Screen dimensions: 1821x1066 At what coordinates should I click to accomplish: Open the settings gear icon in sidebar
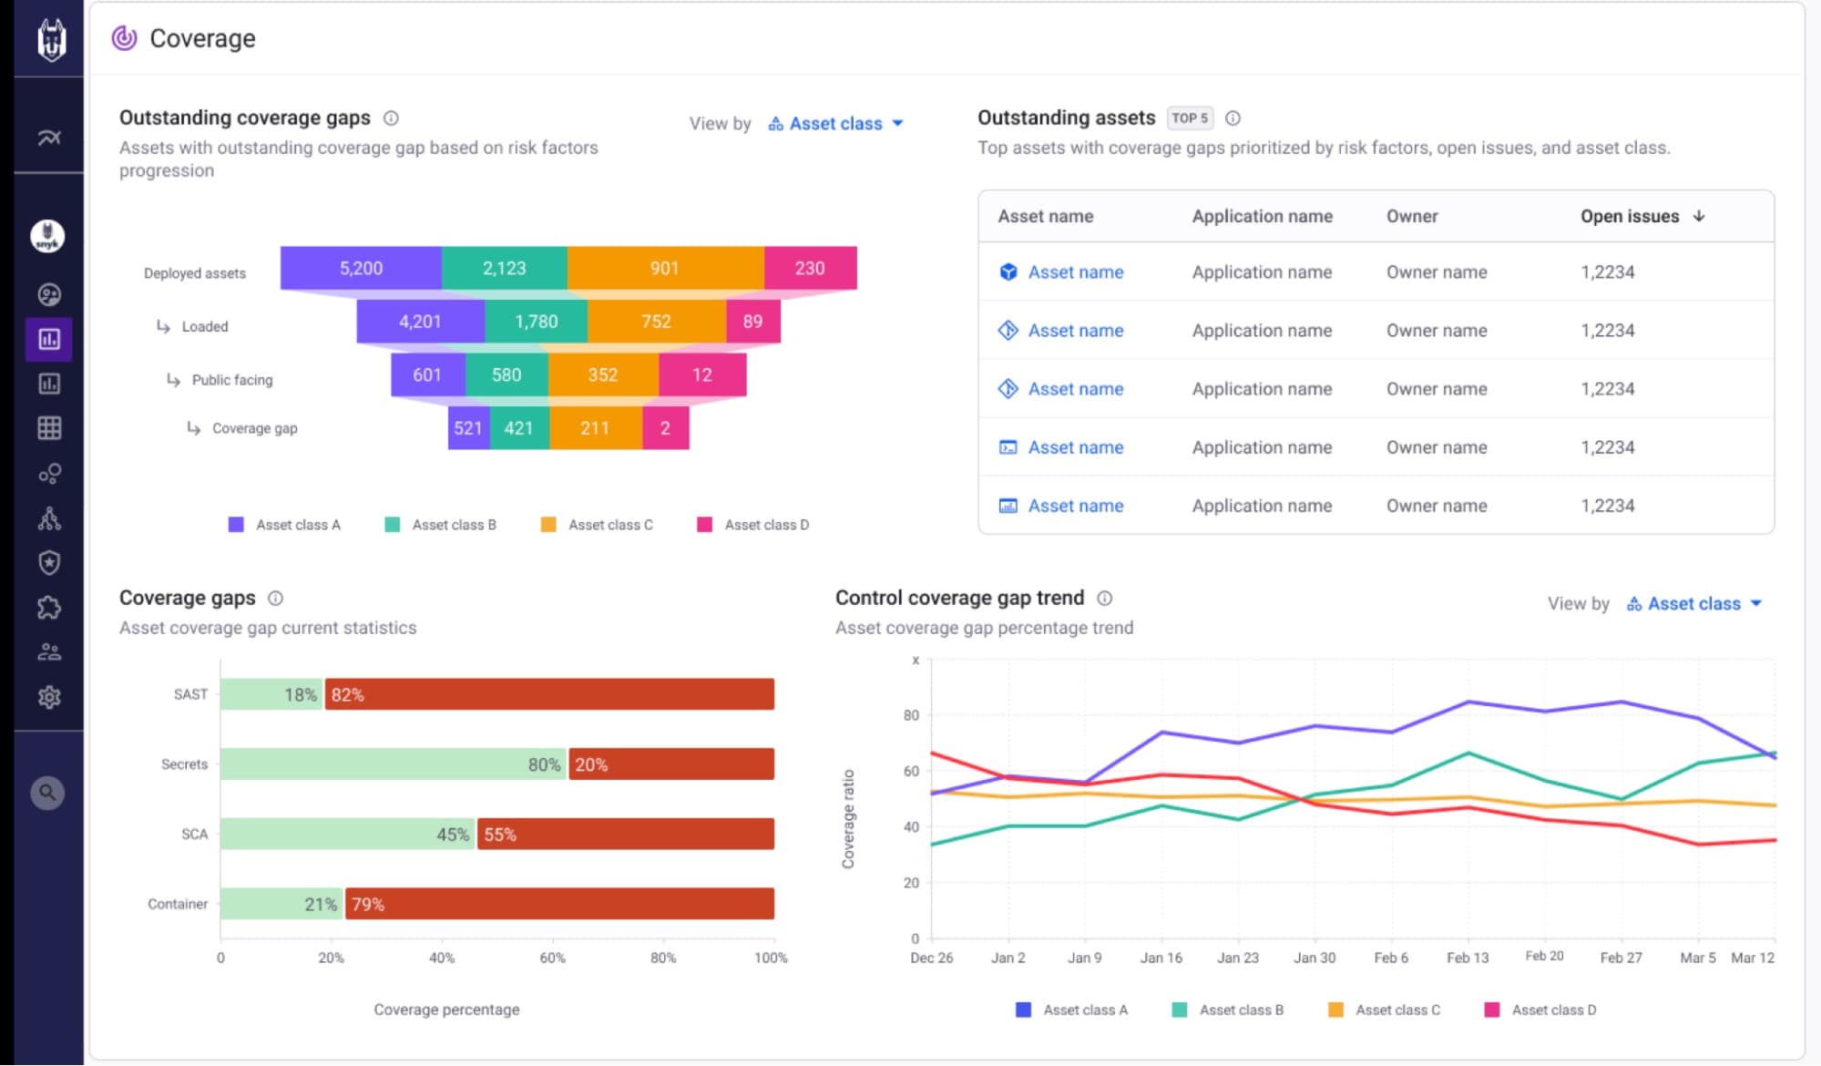pos(49,697)
